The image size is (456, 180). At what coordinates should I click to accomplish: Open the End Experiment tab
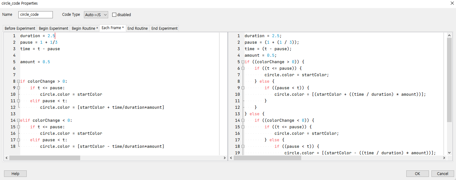(x=164, y=28)
